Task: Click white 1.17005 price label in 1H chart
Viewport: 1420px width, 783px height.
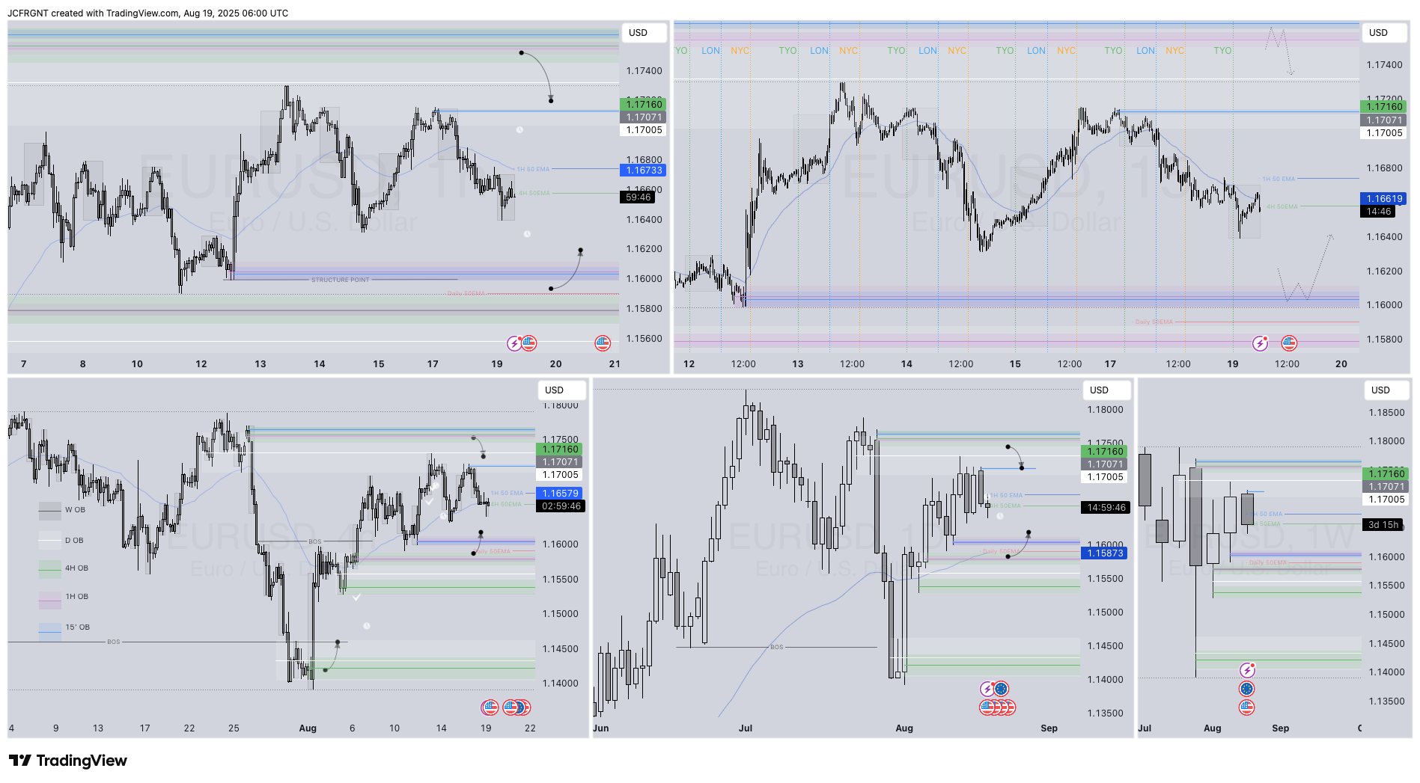Action: point(643,130)
